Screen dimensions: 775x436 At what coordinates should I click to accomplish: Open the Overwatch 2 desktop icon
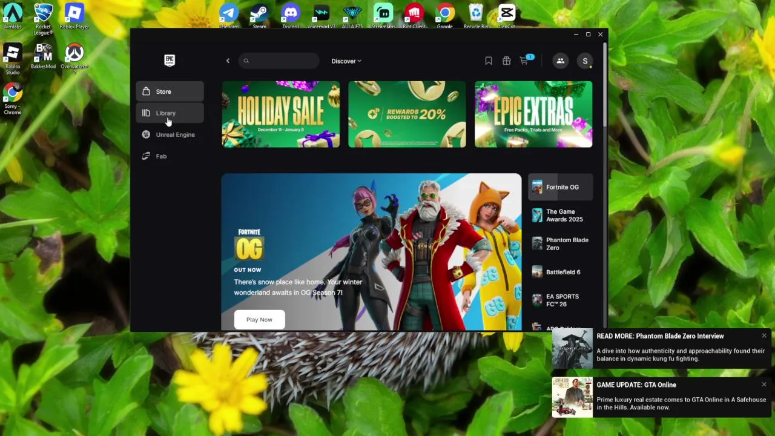pyautogui.click(x=74, y=59)
